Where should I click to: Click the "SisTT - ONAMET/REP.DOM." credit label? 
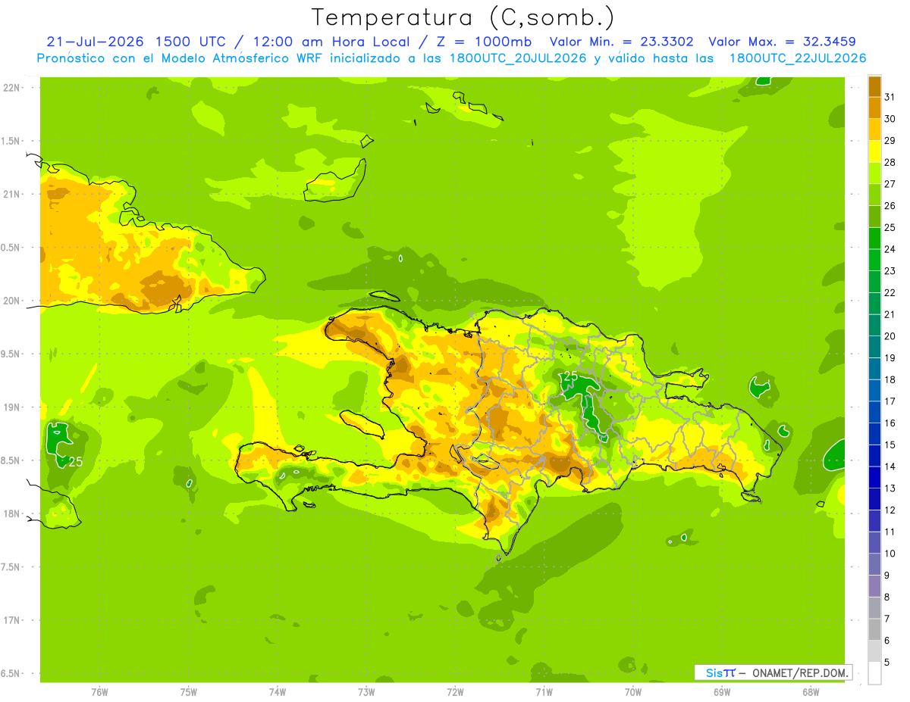click(773, 672)
